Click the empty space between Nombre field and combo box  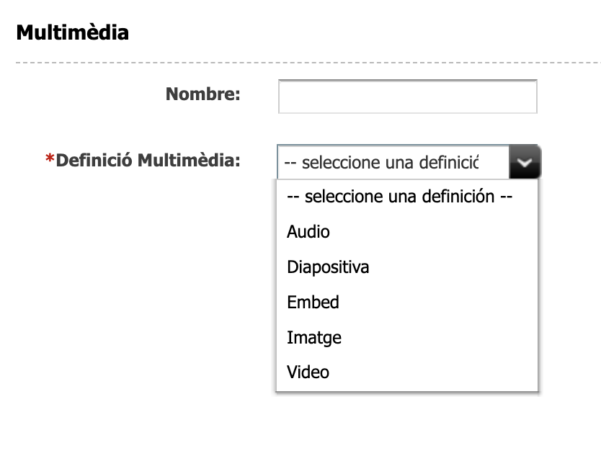(x=407, y=130)
